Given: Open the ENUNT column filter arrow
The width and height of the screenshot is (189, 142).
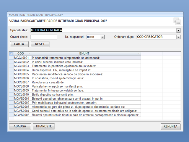Looking at the screenshot, I should (139, 54).
